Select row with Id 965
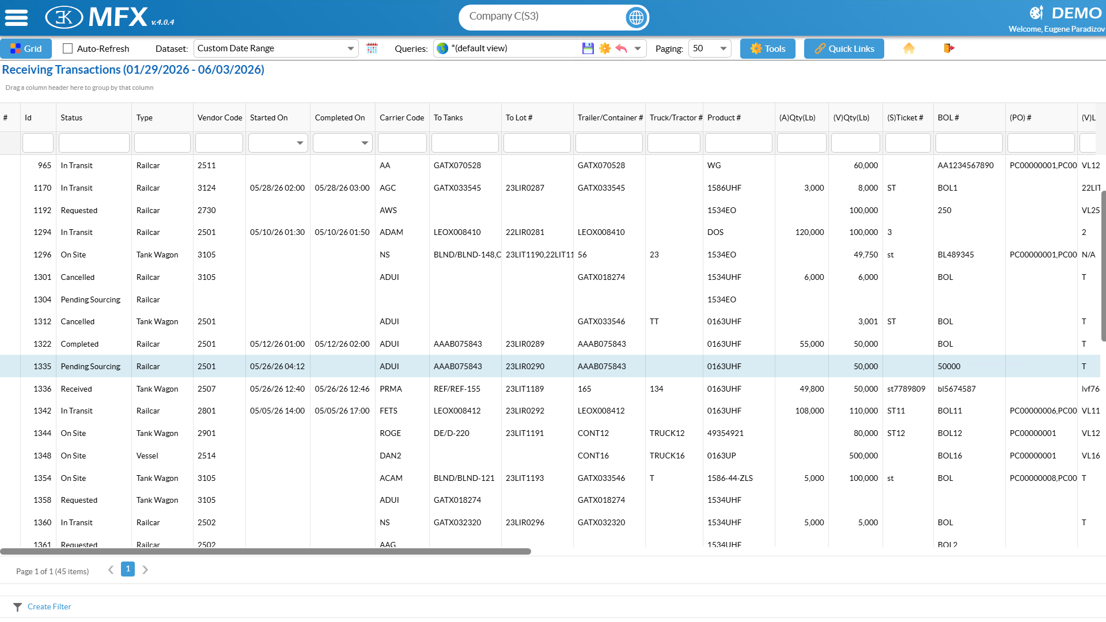This screenshot has height=622, width=1106. (x=550, y=165)
